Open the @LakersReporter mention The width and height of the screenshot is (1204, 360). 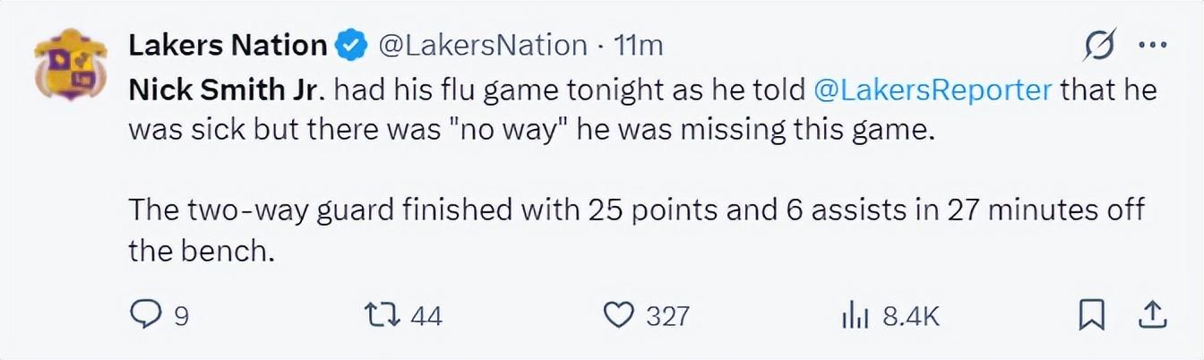932,90
